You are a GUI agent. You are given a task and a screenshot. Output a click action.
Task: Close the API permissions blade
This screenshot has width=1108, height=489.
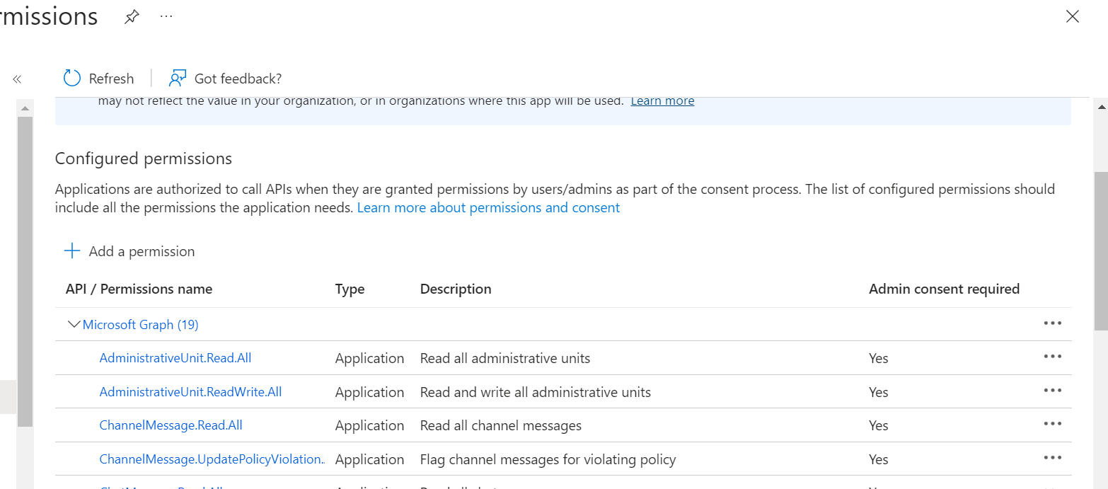click(x=1072, y=16)
